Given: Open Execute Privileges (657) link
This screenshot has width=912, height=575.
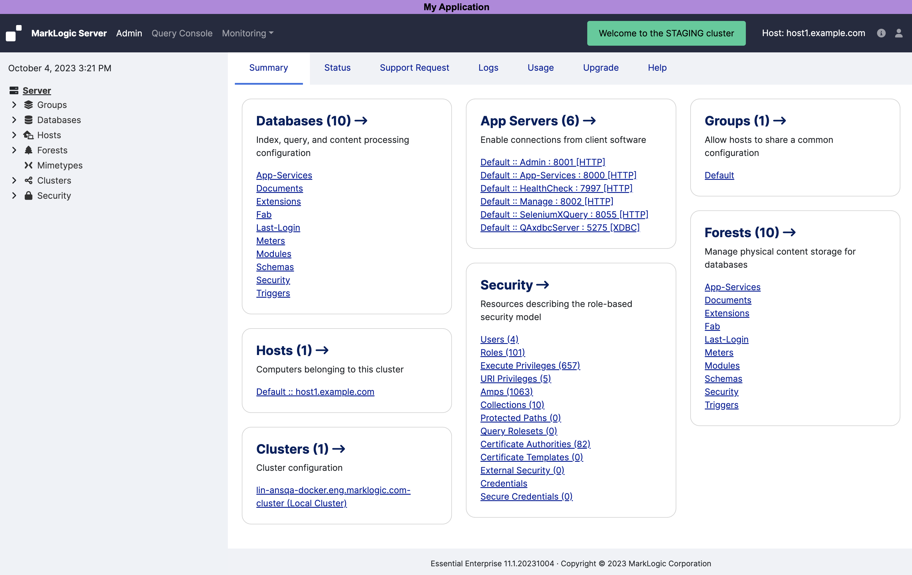Looking at the screenshot, I should 530,365.
